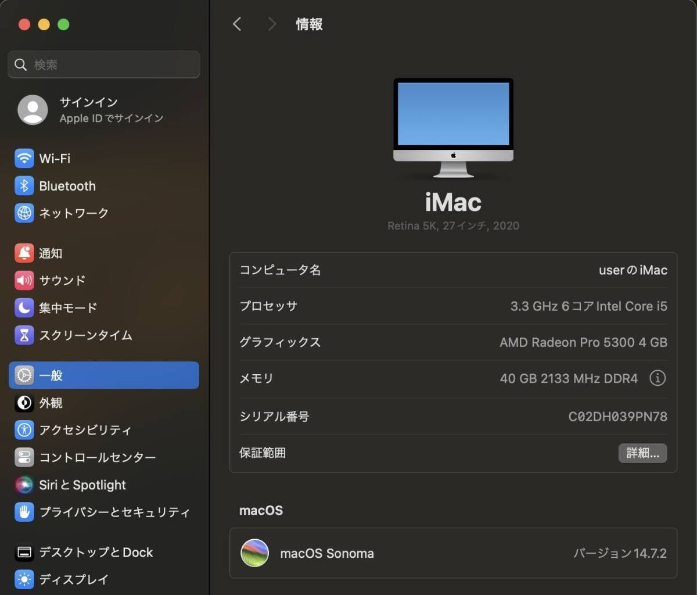697x595 pixels.
Task: Select デスクトップと Dock label
Action: point(96,552)
